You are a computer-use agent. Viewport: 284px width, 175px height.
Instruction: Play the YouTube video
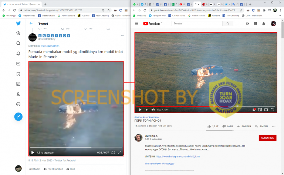[x=140, y=110]
